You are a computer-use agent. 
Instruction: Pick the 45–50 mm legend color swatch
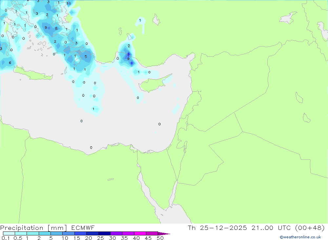click(x=152, y=233)
